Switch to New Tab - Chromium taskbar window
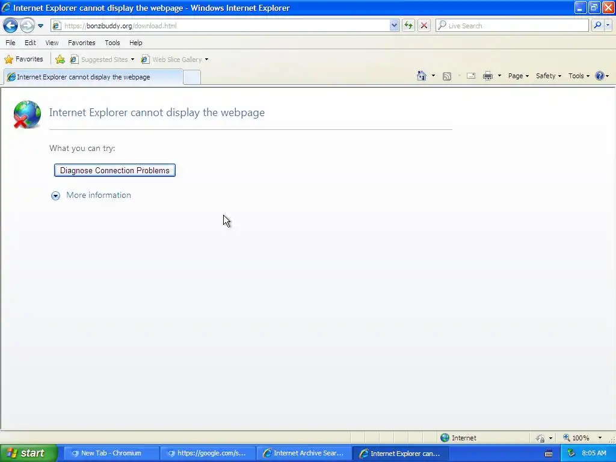Image resolution: width=616 pixels, height=462 pixels. (111, 454)
